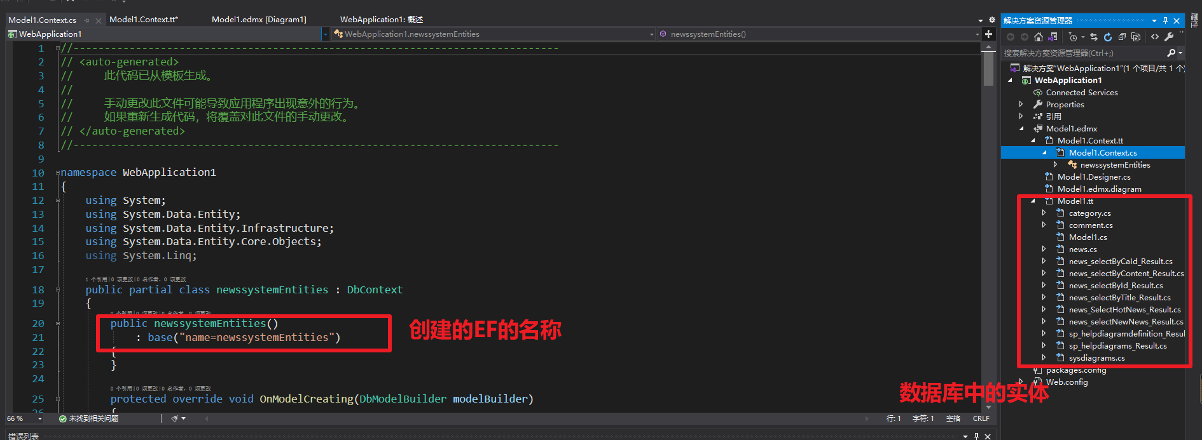This screenshot has height=440, width=1202.
Task: Select the comment.cs file
Action: 1091,225
